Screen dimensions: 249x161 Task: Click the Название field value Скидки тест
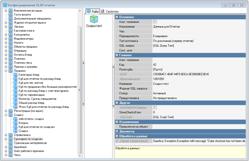(x=161, y=84)
